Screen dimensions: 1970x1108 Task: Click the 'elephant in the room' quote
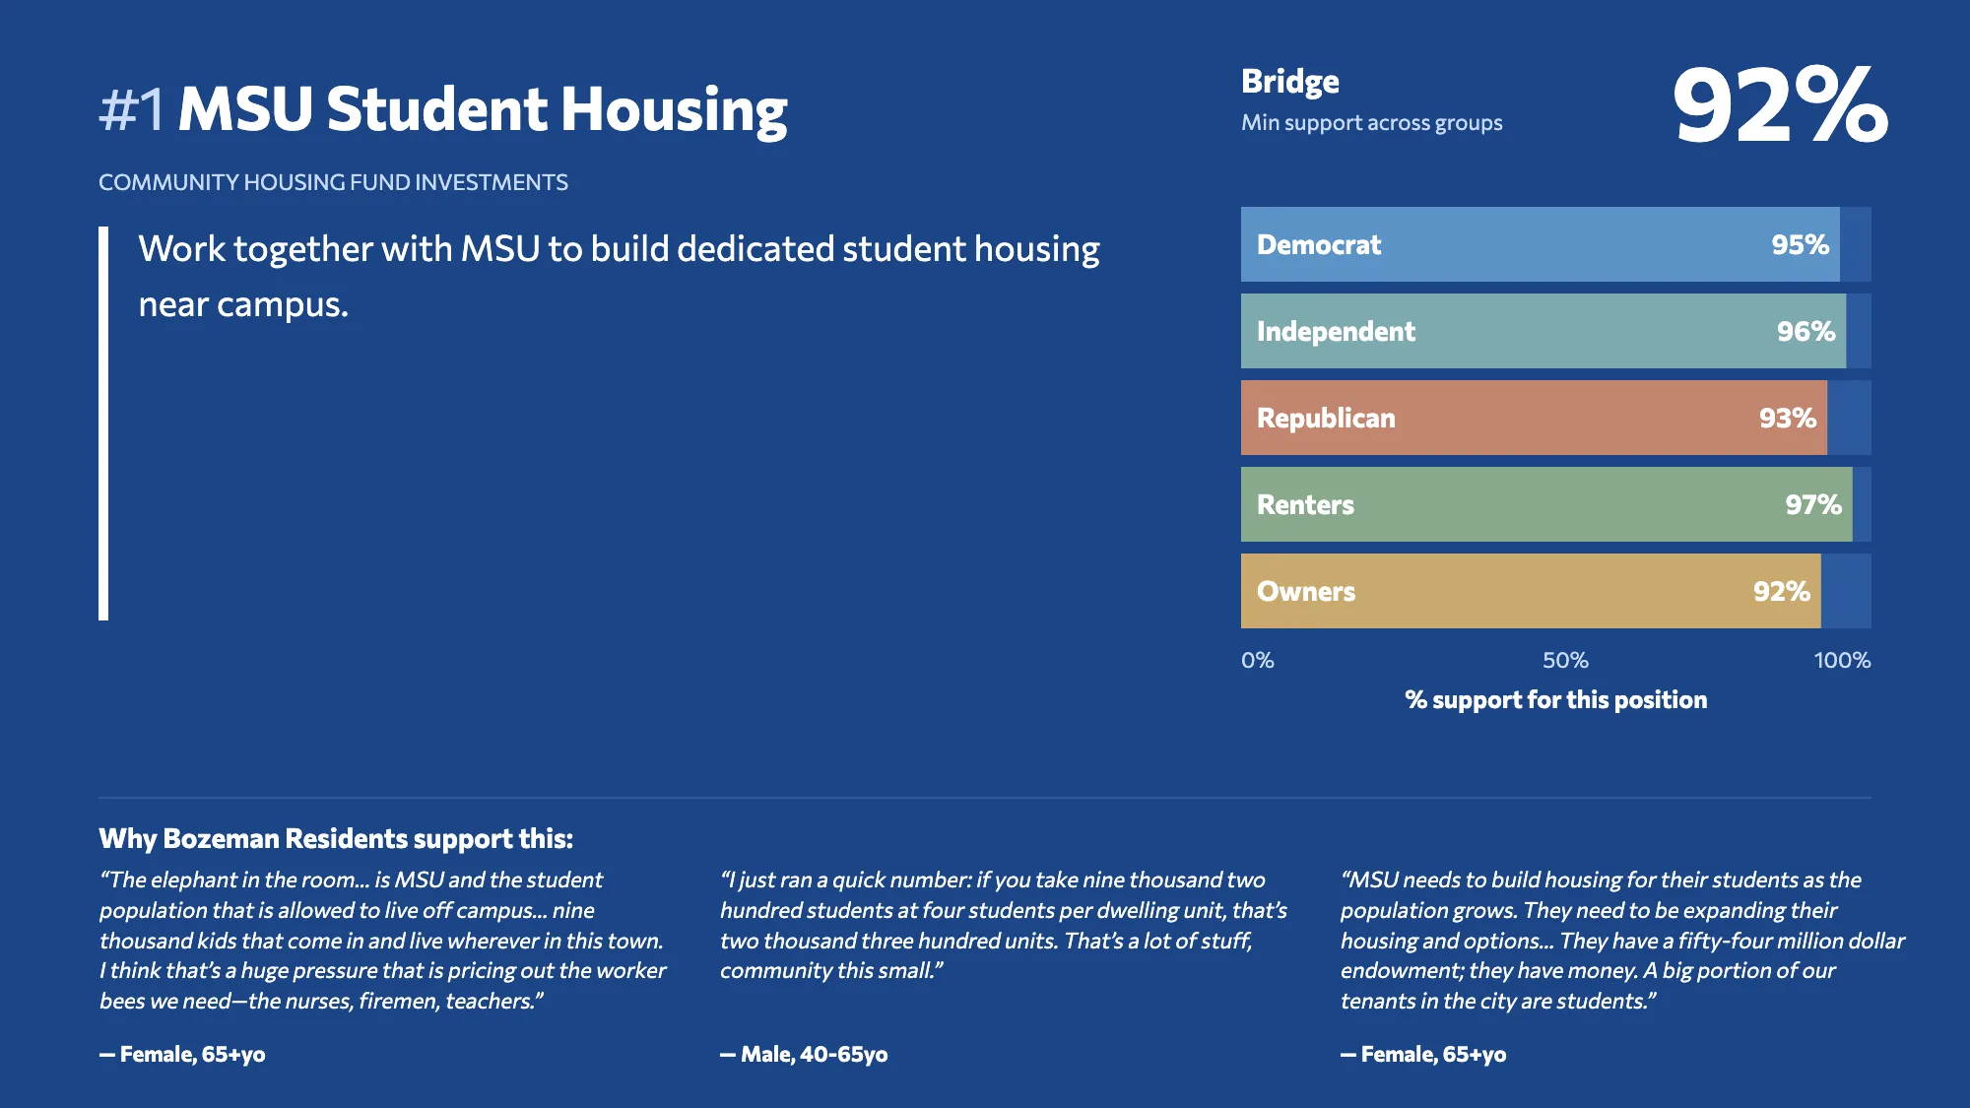pos(382,941)
